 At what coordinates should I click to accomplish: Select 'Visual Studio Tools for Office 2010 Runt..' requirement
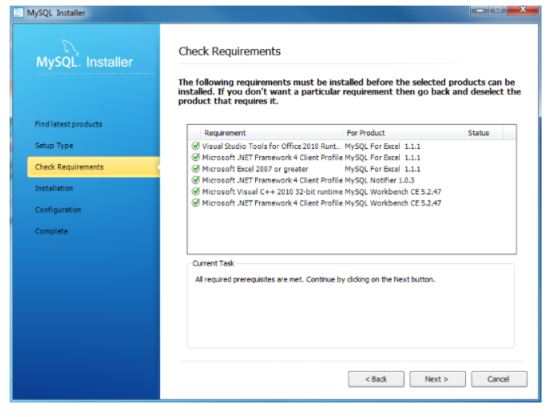272,147
